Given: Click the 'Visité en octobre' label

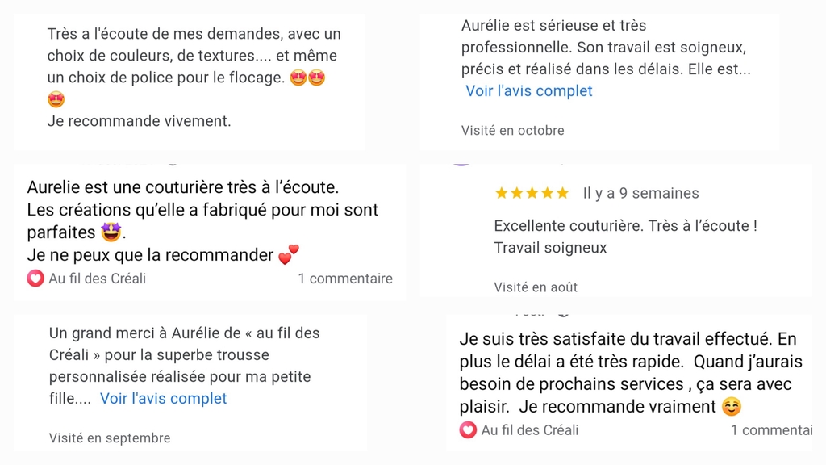Looking at the screenshot, I should [x=513, y=130].
